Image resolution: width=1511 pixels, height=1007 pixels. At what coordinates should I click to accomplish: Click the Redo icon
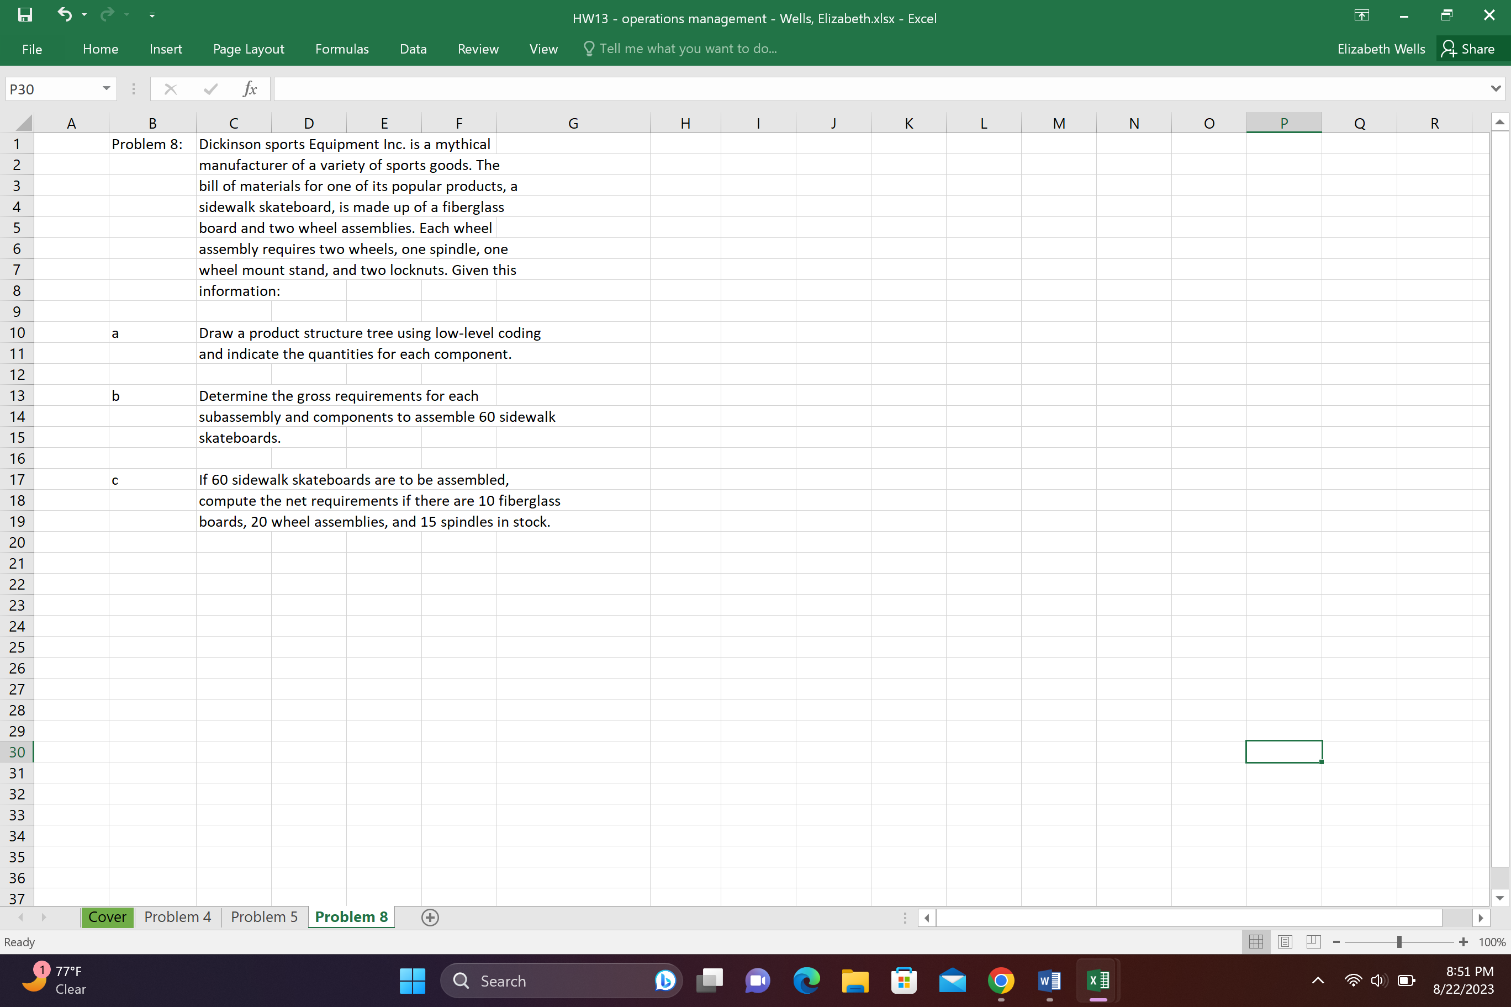(x=108, y=15)
